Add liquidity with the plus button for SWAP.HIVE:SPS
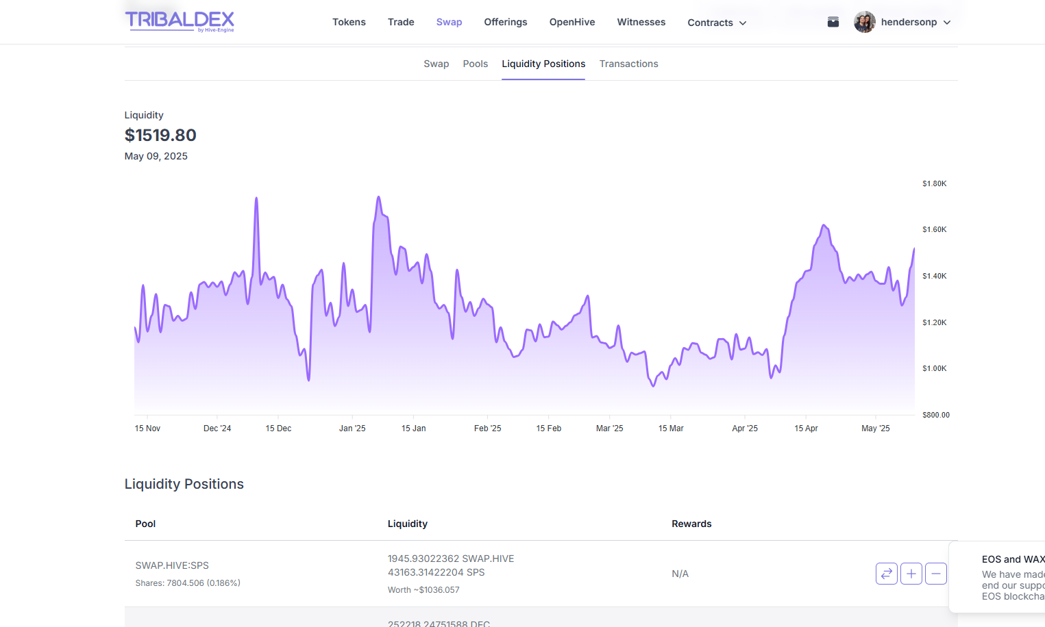The image size is (1045, 627). pyautogui.click(x=911, y=574)
